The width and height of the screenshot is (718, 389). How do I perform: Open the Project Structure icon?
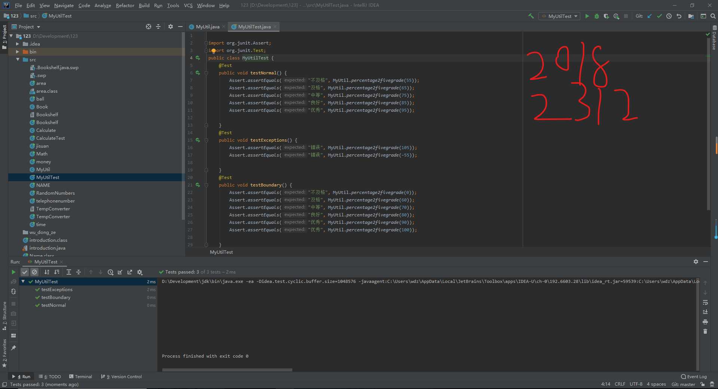pyautogui.click(x=691, y=16)
